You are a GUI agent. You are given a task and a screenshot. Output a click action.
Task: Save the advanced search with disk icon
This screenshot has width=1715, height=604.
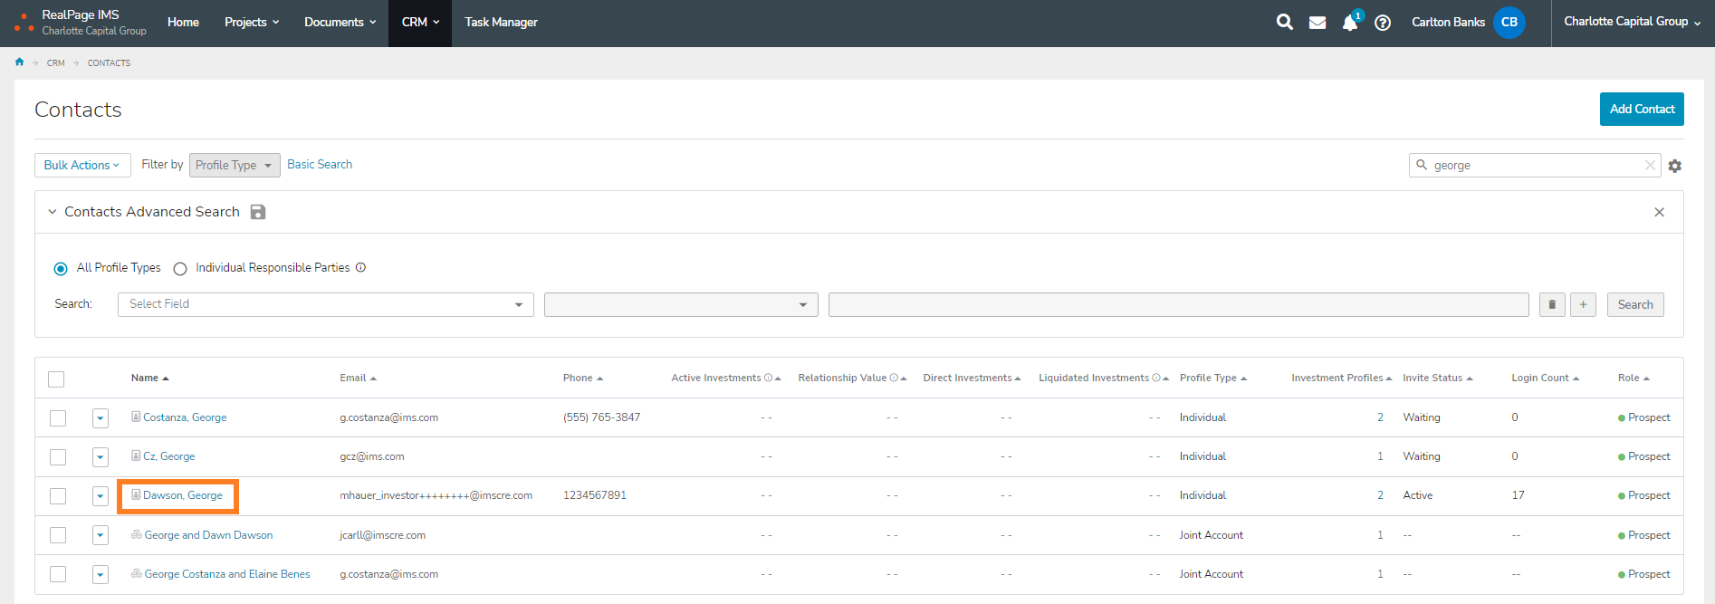coord(258,212)
